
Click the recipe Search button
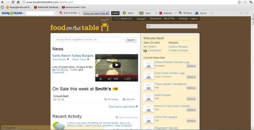click(131, 40)
